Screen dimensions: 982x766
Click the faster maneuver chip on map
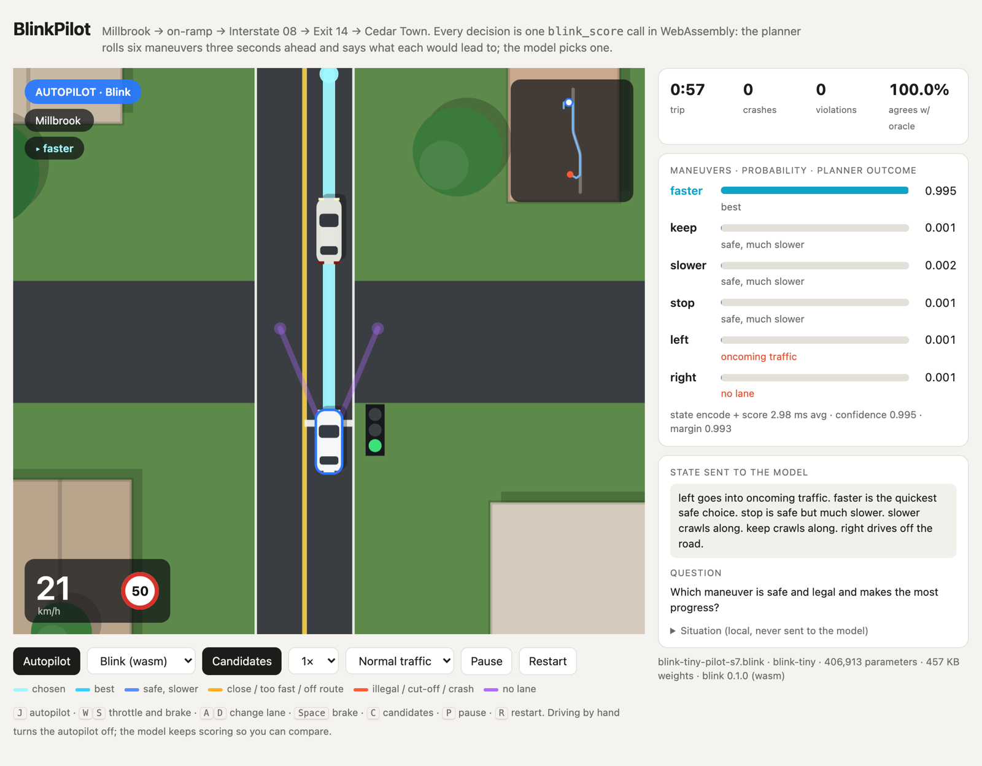[55, 149]
